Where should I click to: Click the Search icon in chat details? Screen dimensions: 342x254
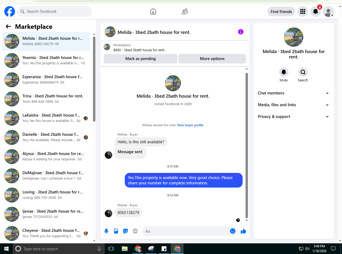tap(303, 72)
